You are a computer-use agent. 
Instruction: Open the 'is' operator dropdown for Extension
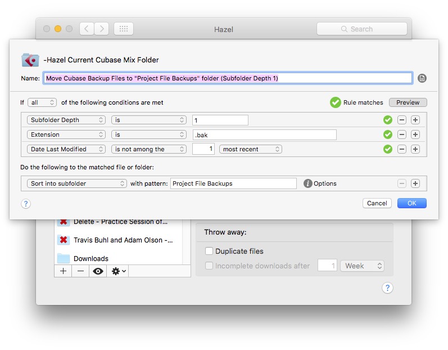click(x=149, y=134)
